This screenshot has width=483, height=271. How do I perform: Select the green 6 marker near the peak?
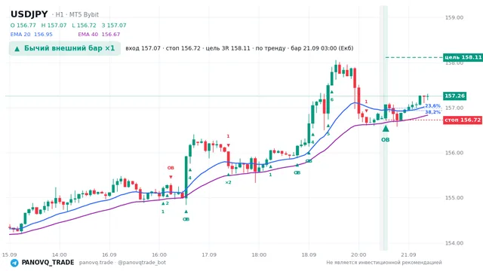pos(332,99)
